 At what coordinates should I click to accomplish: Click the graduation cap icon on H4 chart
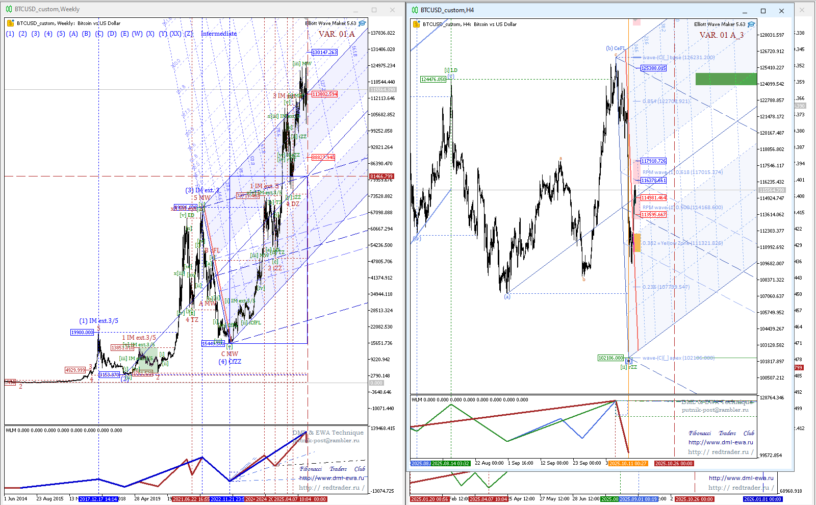(x=751, y=24)
